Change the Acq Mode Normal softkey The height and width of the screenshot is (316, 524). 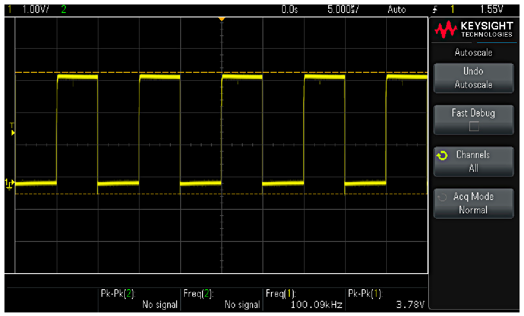pos(473,203)
